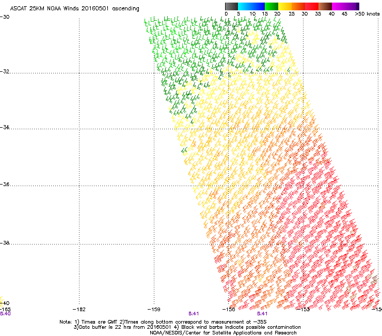Click the purple '8:41' label right of -156
382x336 pixels.
click(x=262, y=314)
